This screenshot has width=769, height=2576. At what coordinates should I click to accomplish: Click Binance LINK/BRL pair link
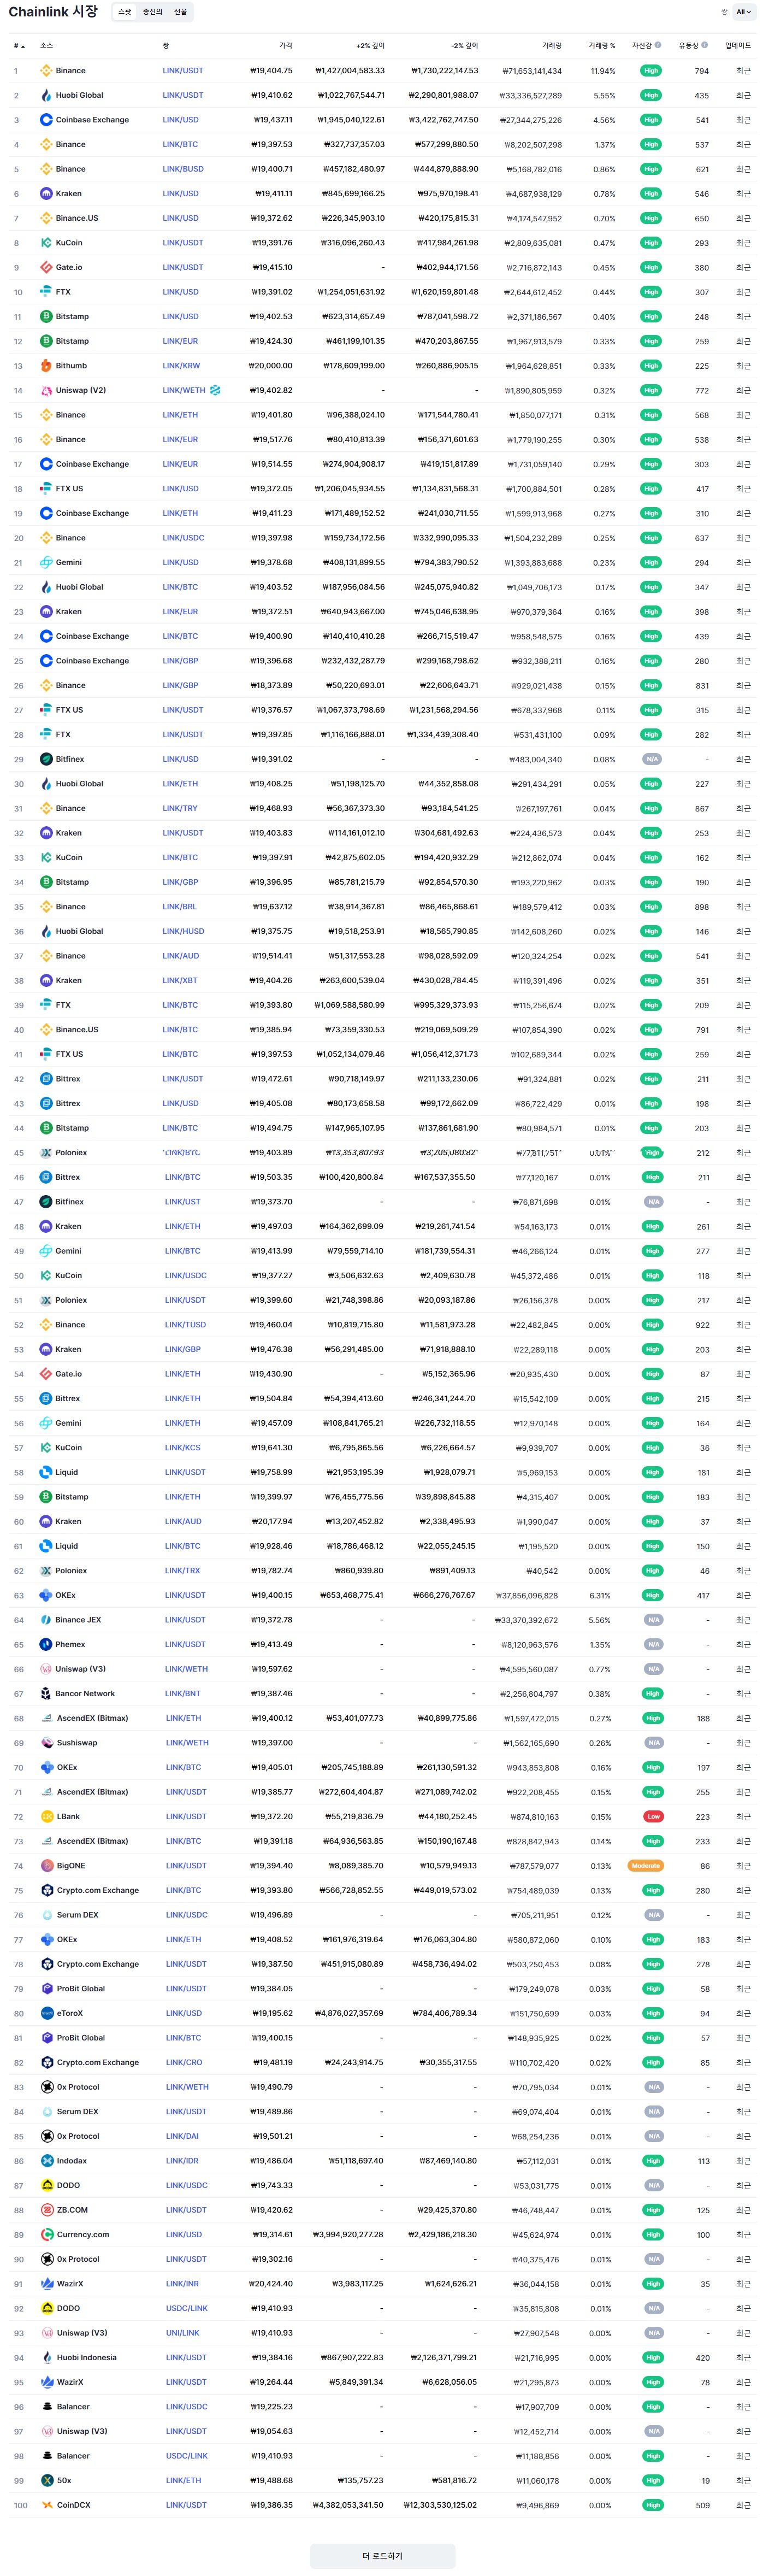tap(180, 907)
